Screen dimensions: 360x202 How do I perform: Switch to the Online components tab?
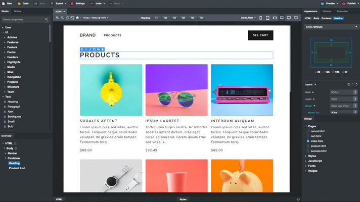tap(18, 11)
